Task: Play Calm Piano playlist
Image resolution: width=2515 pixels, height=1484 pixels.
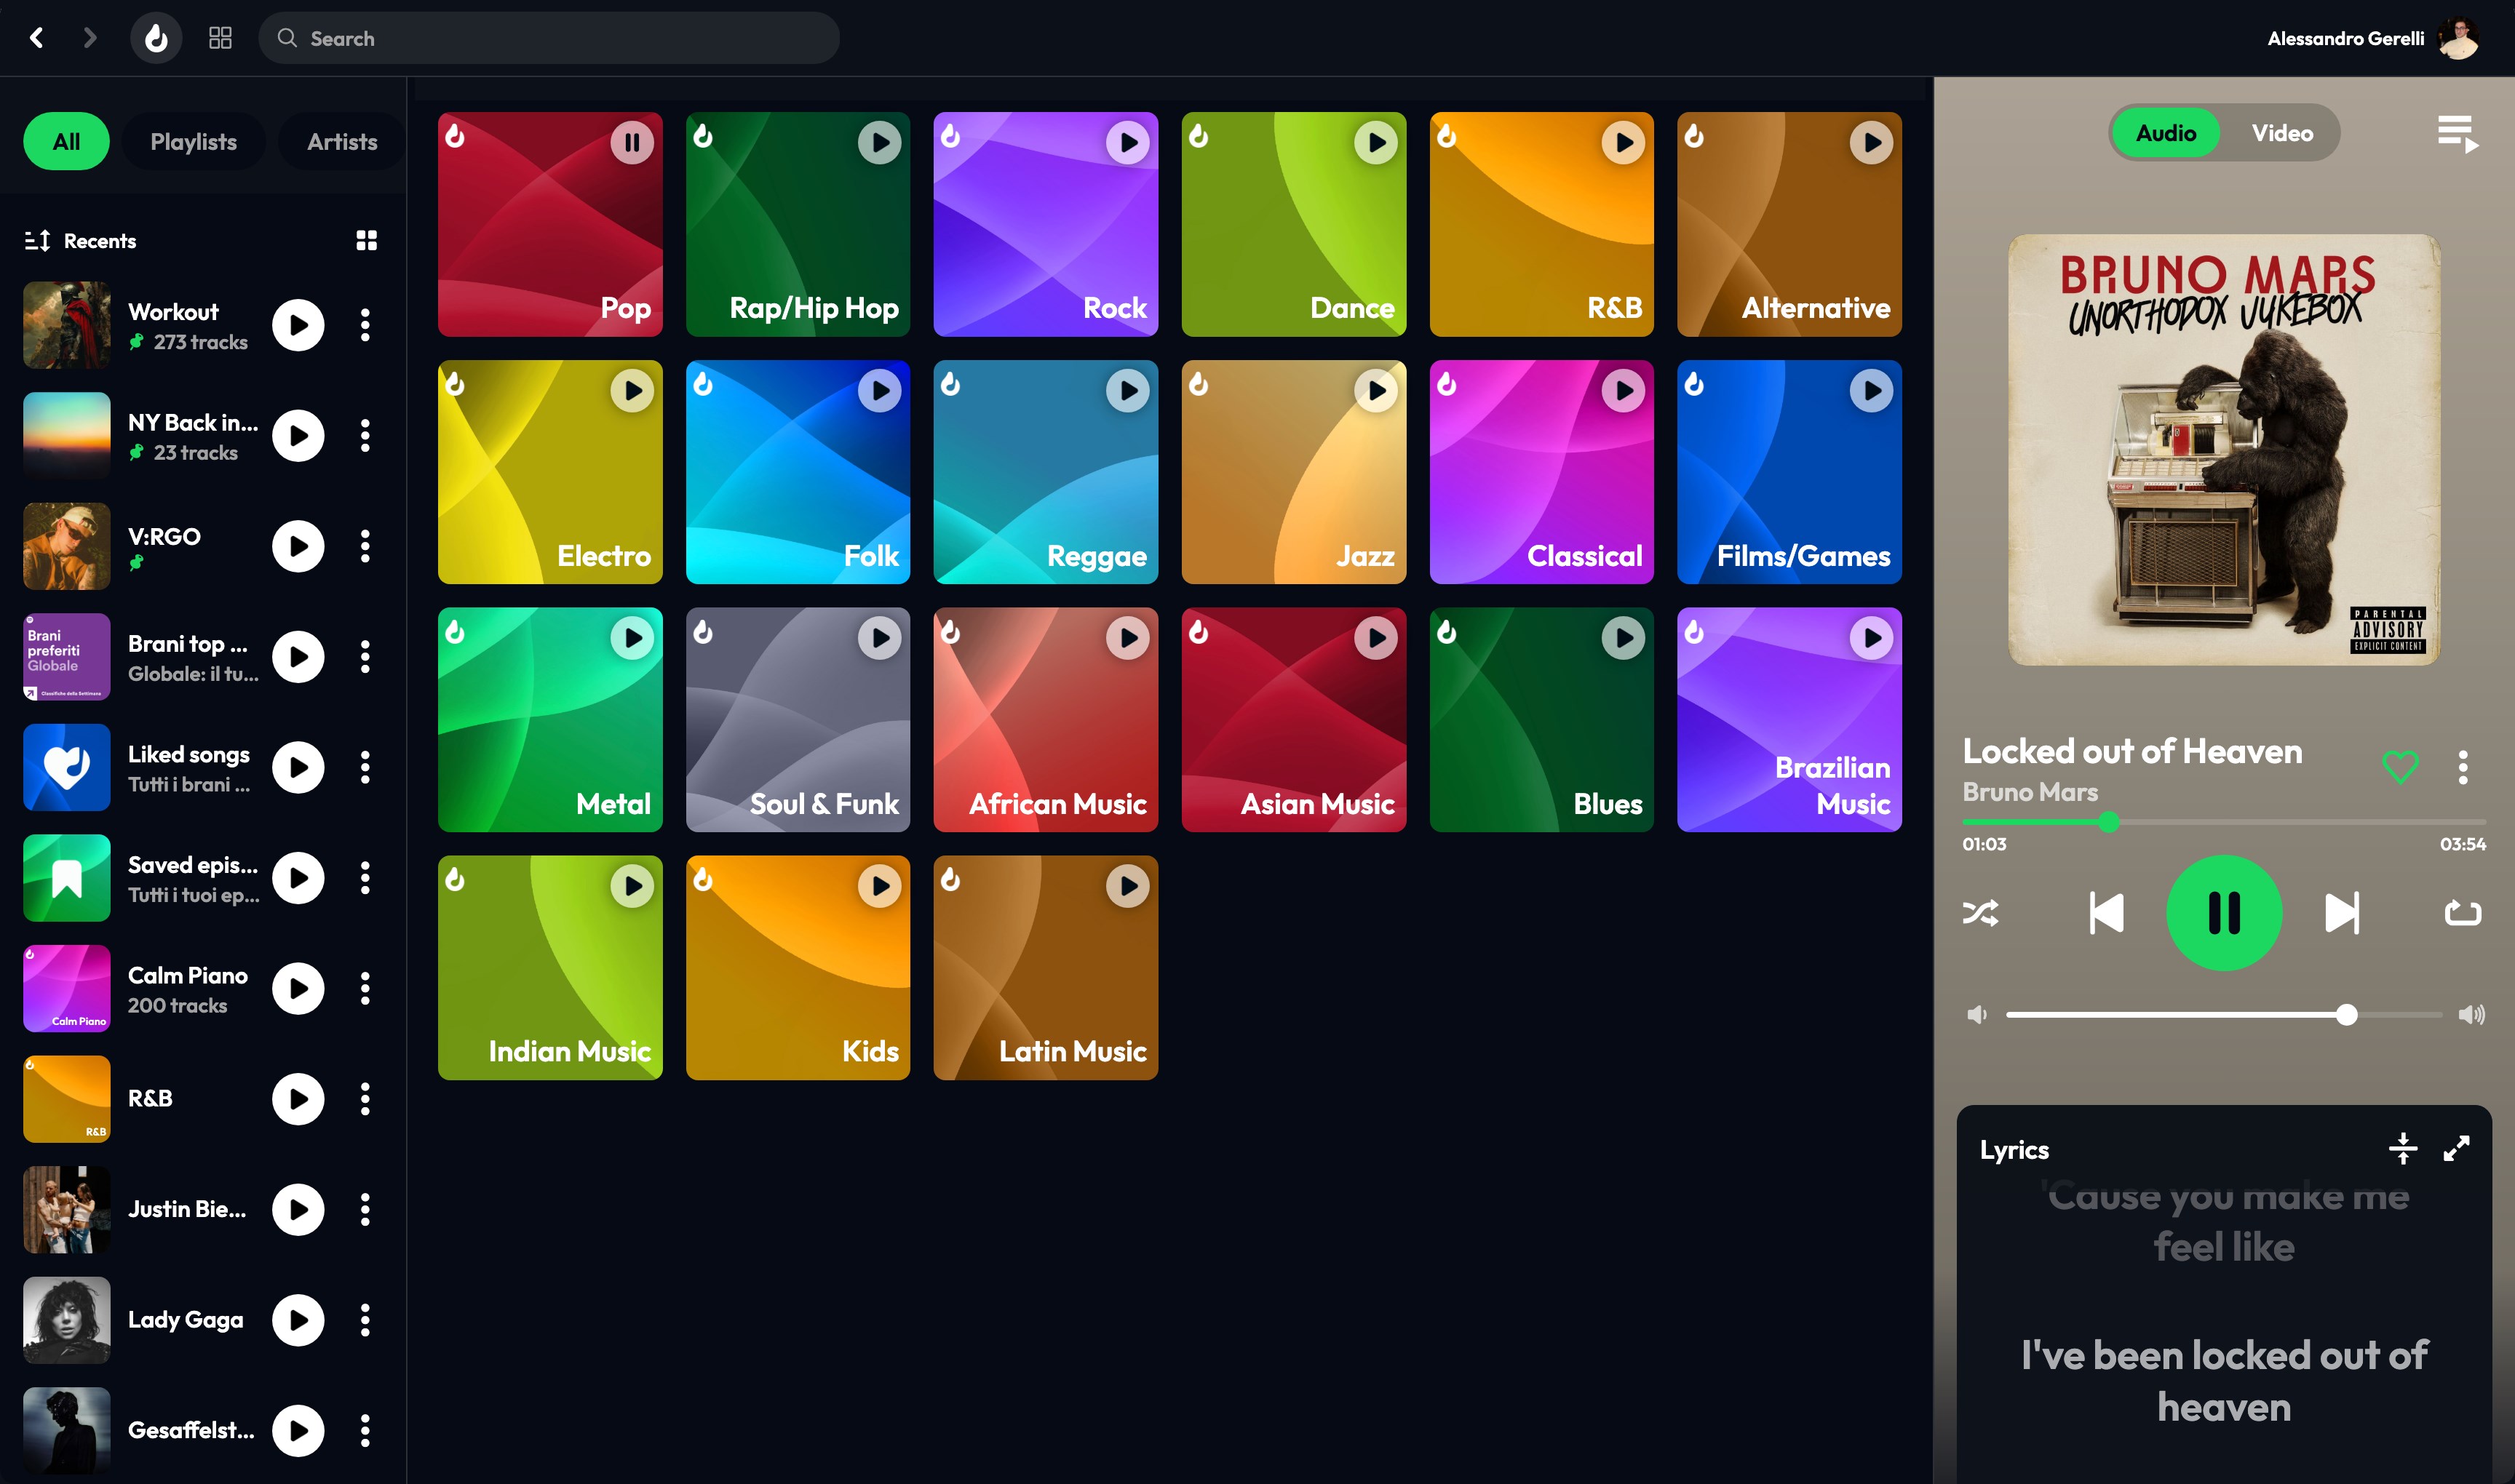Action: [x=298, y=988]
